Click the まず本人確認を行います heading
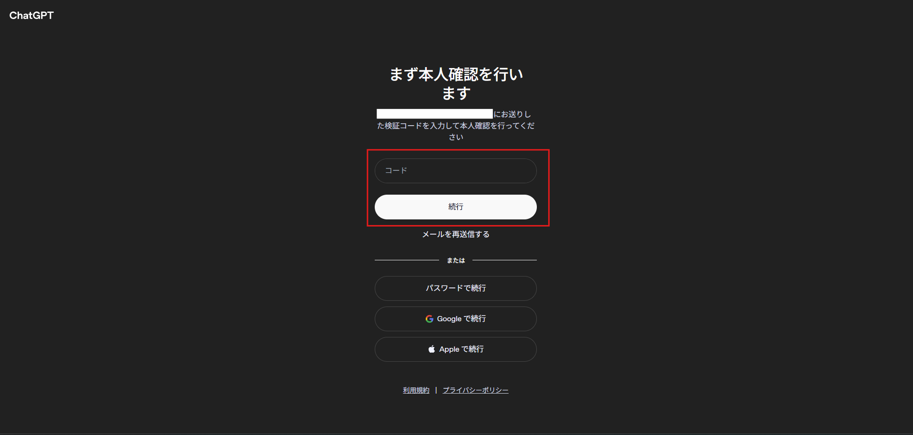913x435 pixels. click(456, 84)
